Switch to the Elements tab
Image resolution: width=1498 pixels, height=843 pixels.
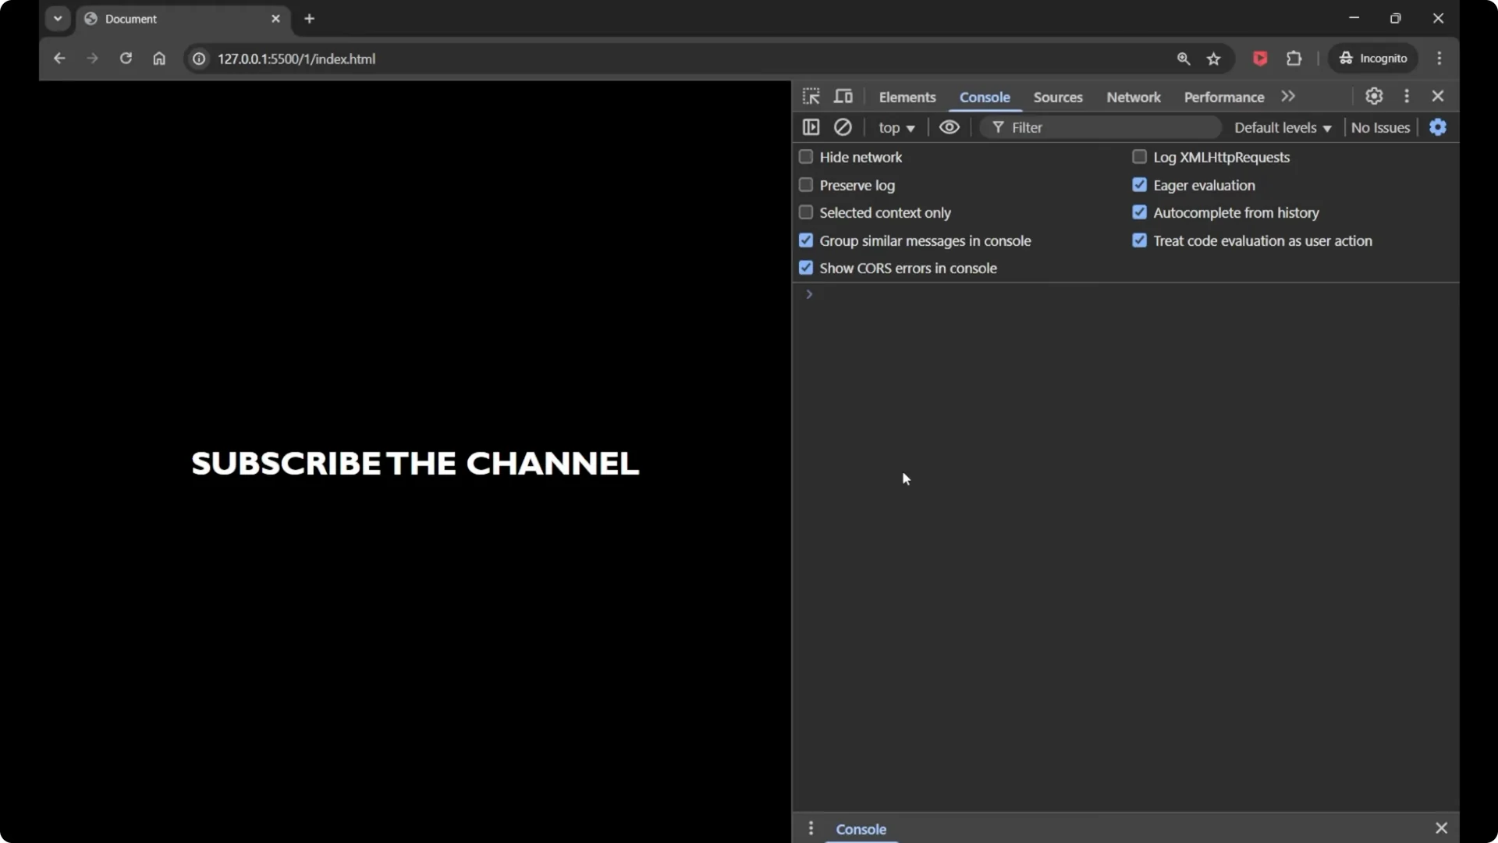pyautogui.click(x=907, y=97)
